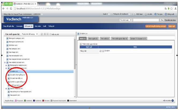Select Có cách chọn giống (vi) item
Image resolution: width=179 pixels, height=110 pixels.
17,75
